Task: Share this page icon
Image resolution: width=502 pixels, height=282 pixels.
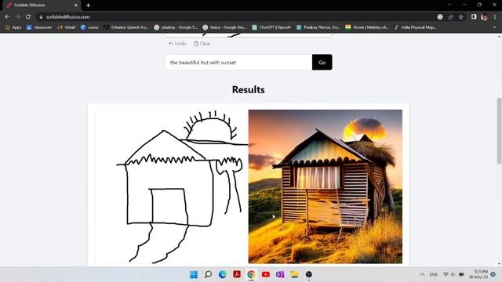Action: click(450, 17)
